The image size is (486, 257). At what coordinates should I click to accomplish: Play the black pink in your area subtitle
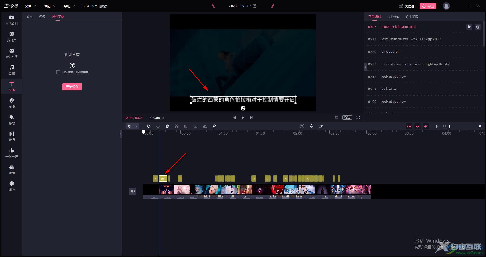[x=469, y=27]
